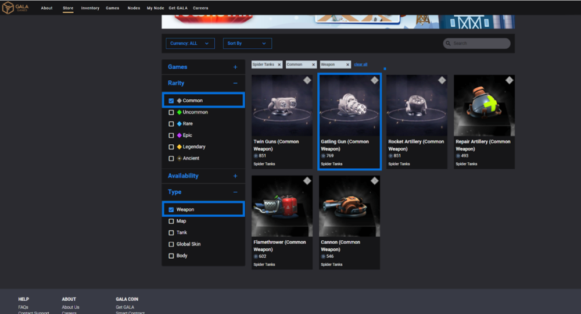581x314 pixels.
Task: Click rarity diamond on Repair Artillery card
Action: pos(510,80)
